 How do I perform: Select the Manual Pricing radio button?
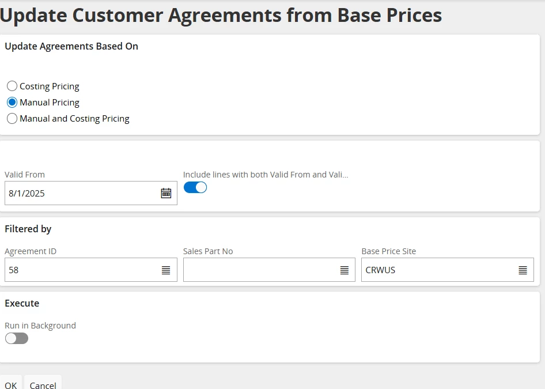coord(12,103)
